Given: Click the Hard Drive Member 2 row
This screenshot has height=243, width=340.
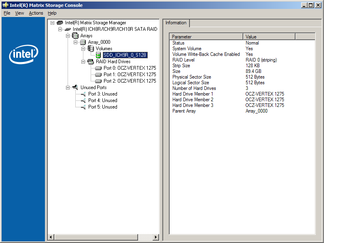Looking at the screenshot, I should pyautogui.click(x=242, y=100).
